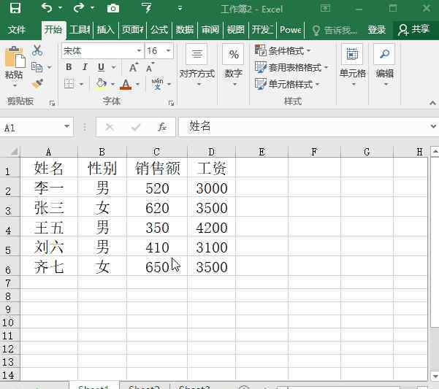The height and width of the screenshot is (389, 439).
Task: Expand the underline style arrow
Action: pos(113,67)
